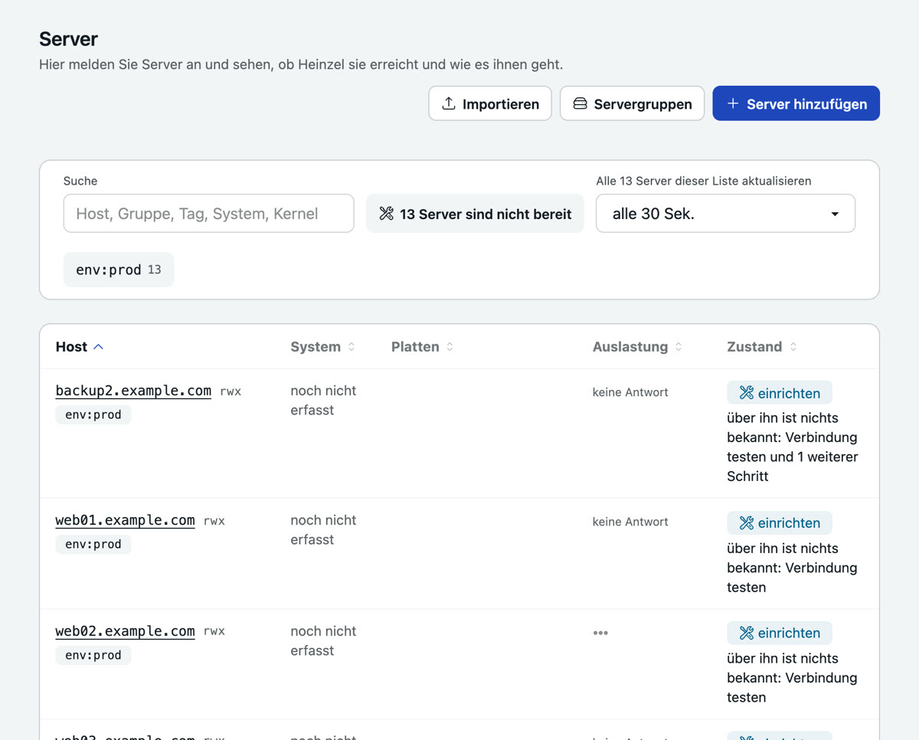Add a new server with Server hinzufügen
The image size is (919, 740).
tap(796, 103)
